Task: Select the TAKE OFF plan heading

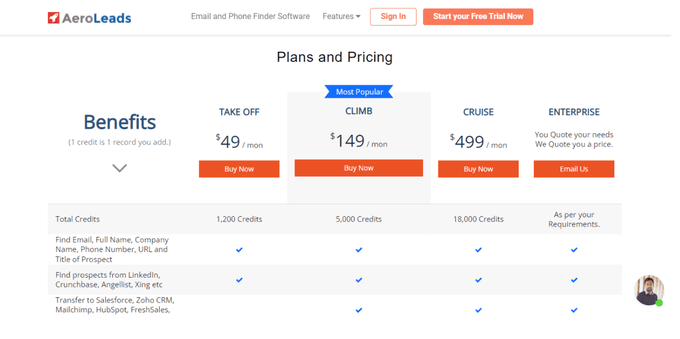Action: point(239,112)
